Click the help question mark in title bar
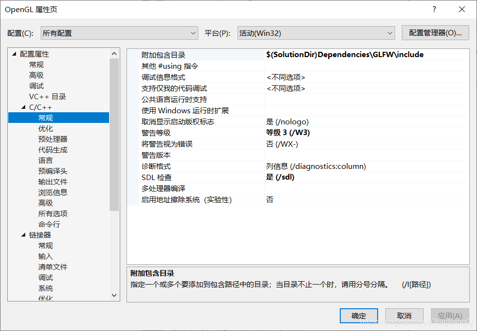The width and height of the screenshot is (477, 331). click(434, 9)
